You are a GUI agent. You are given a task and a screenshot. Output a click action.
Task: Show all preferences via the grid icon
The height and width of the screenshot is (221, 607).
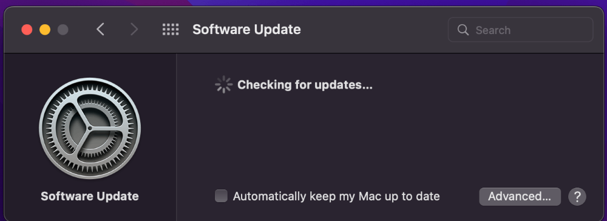(x=171, y=29)
